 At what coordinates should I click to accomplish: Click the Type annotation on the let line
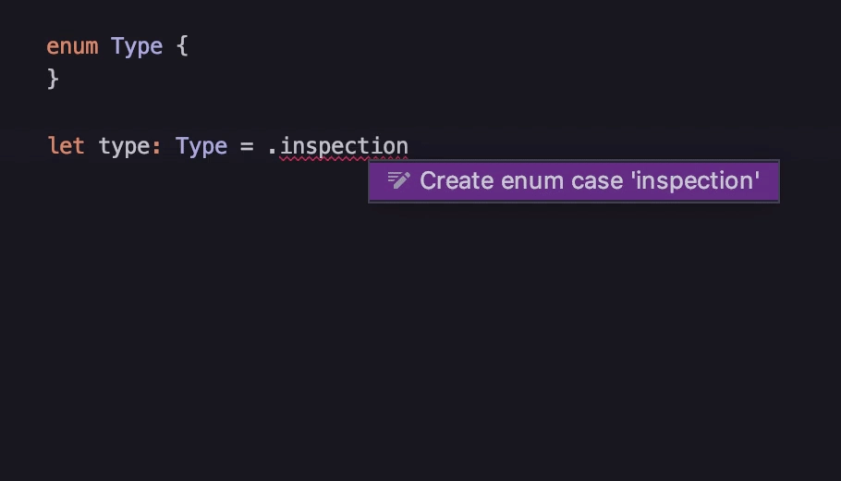click(201, 146)
